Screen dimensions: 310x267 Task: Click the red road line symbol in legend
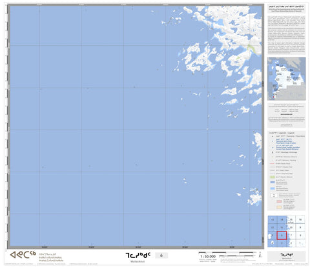(x=272, y=164)
